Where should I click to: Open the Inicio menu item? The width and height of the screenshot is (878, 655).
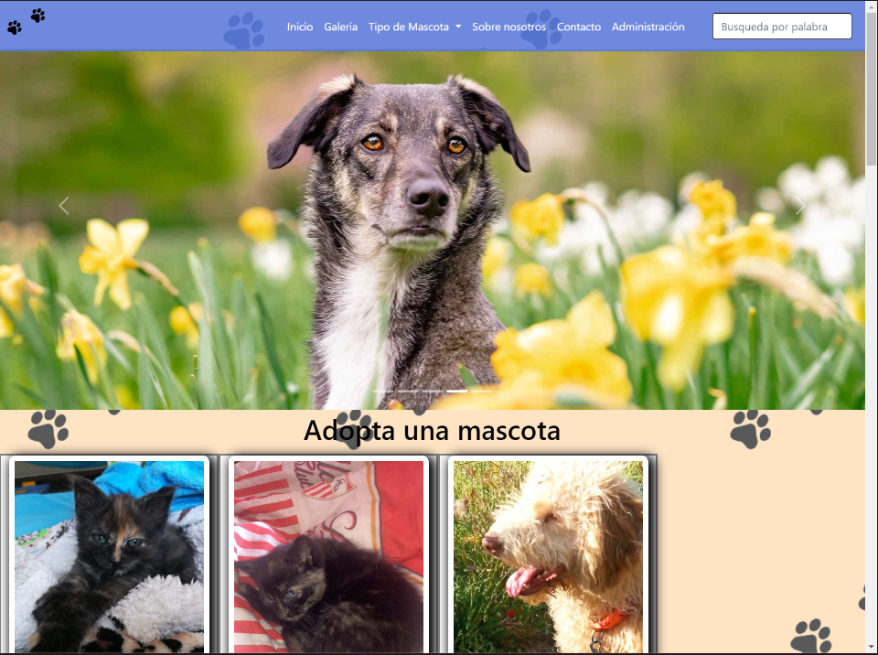[299, 27]
